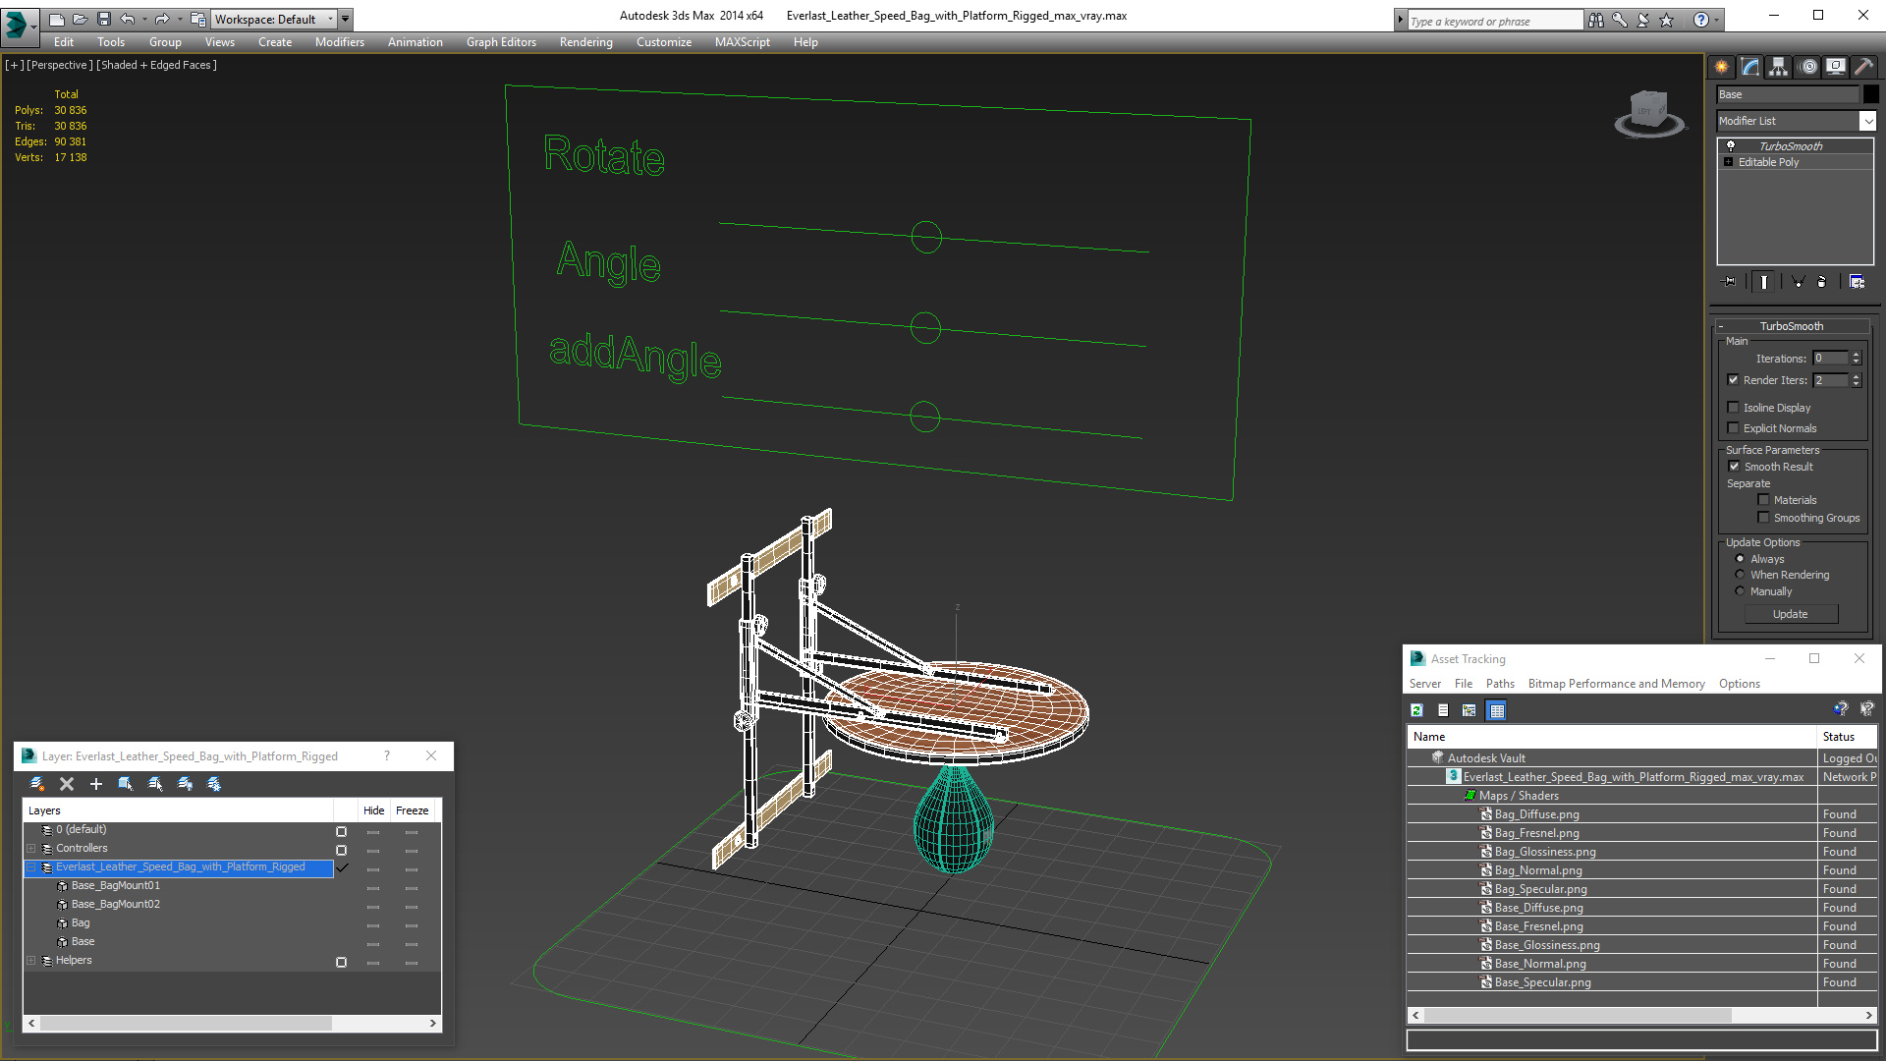Enable Explicit Normals checkbox

point(1734,428)
